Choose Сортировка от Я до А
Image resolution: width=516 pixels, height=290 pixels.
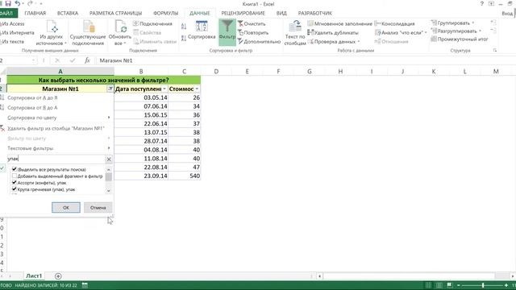(x=32, y=107)
